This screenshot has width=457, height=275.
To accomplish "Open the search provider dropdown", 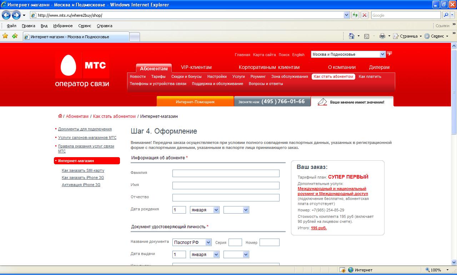I will pyautogui.click(x=453, y=15).
